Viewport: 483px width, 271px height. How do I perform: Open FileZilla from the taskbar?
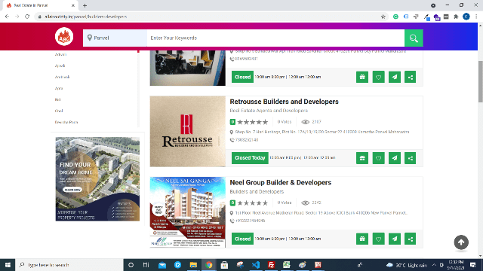[x=271, y=265]
